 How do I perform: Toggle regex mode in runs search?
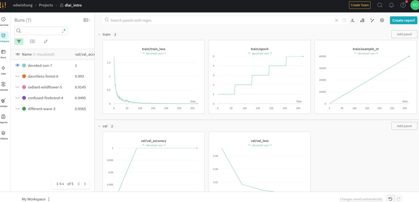click(x=64, y=31)
